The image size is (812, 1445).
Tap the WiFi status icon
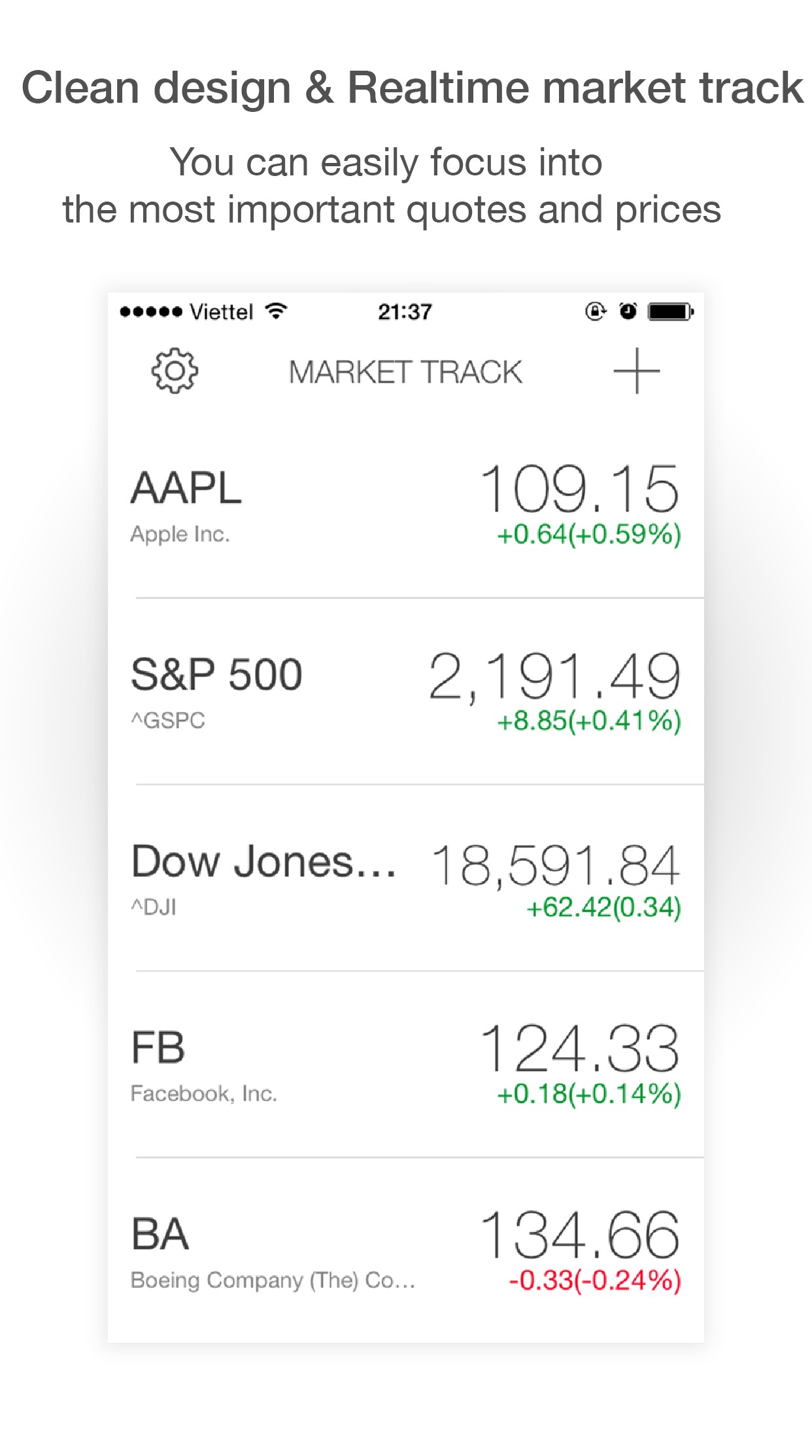tap(277, 312)
